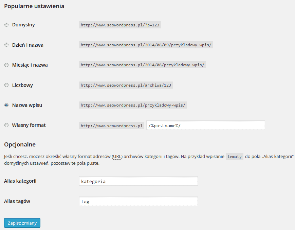Click the Własny format label

pyautogui.click(x=29, y=125)
